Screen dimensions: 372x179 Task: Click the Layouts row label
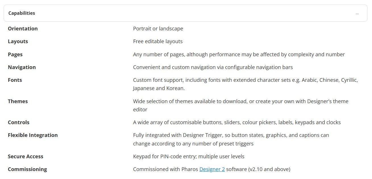[x=18, y=41]
